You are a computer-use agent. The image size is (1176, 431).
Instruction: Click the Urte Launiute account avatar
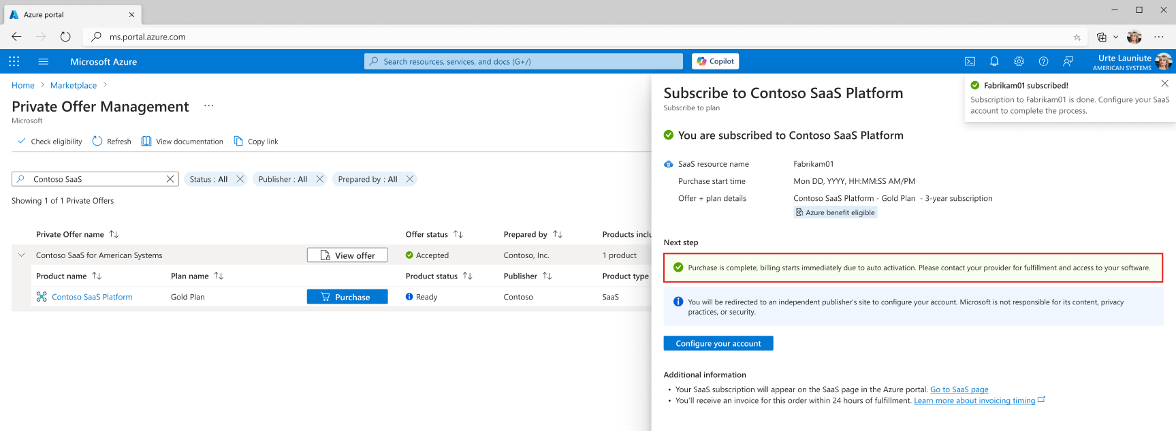(x=1164, y=61)
